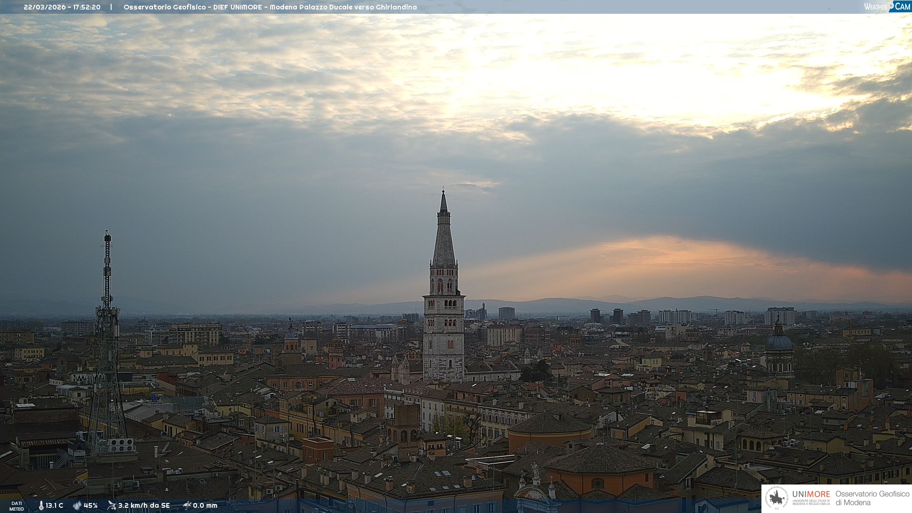This screenshot has width=912, height=513.
Task: Click the 13.1 C temperature reading
Action: click(54, 505)
